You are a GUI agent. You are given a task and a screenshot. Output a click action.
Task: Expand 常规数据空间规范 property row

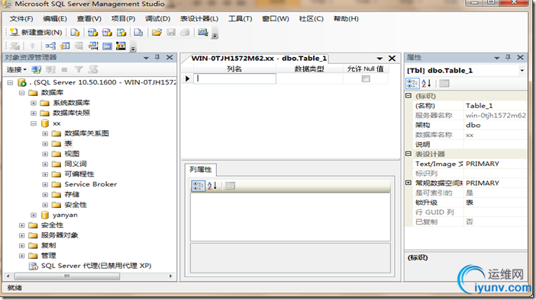pos(408,183)
